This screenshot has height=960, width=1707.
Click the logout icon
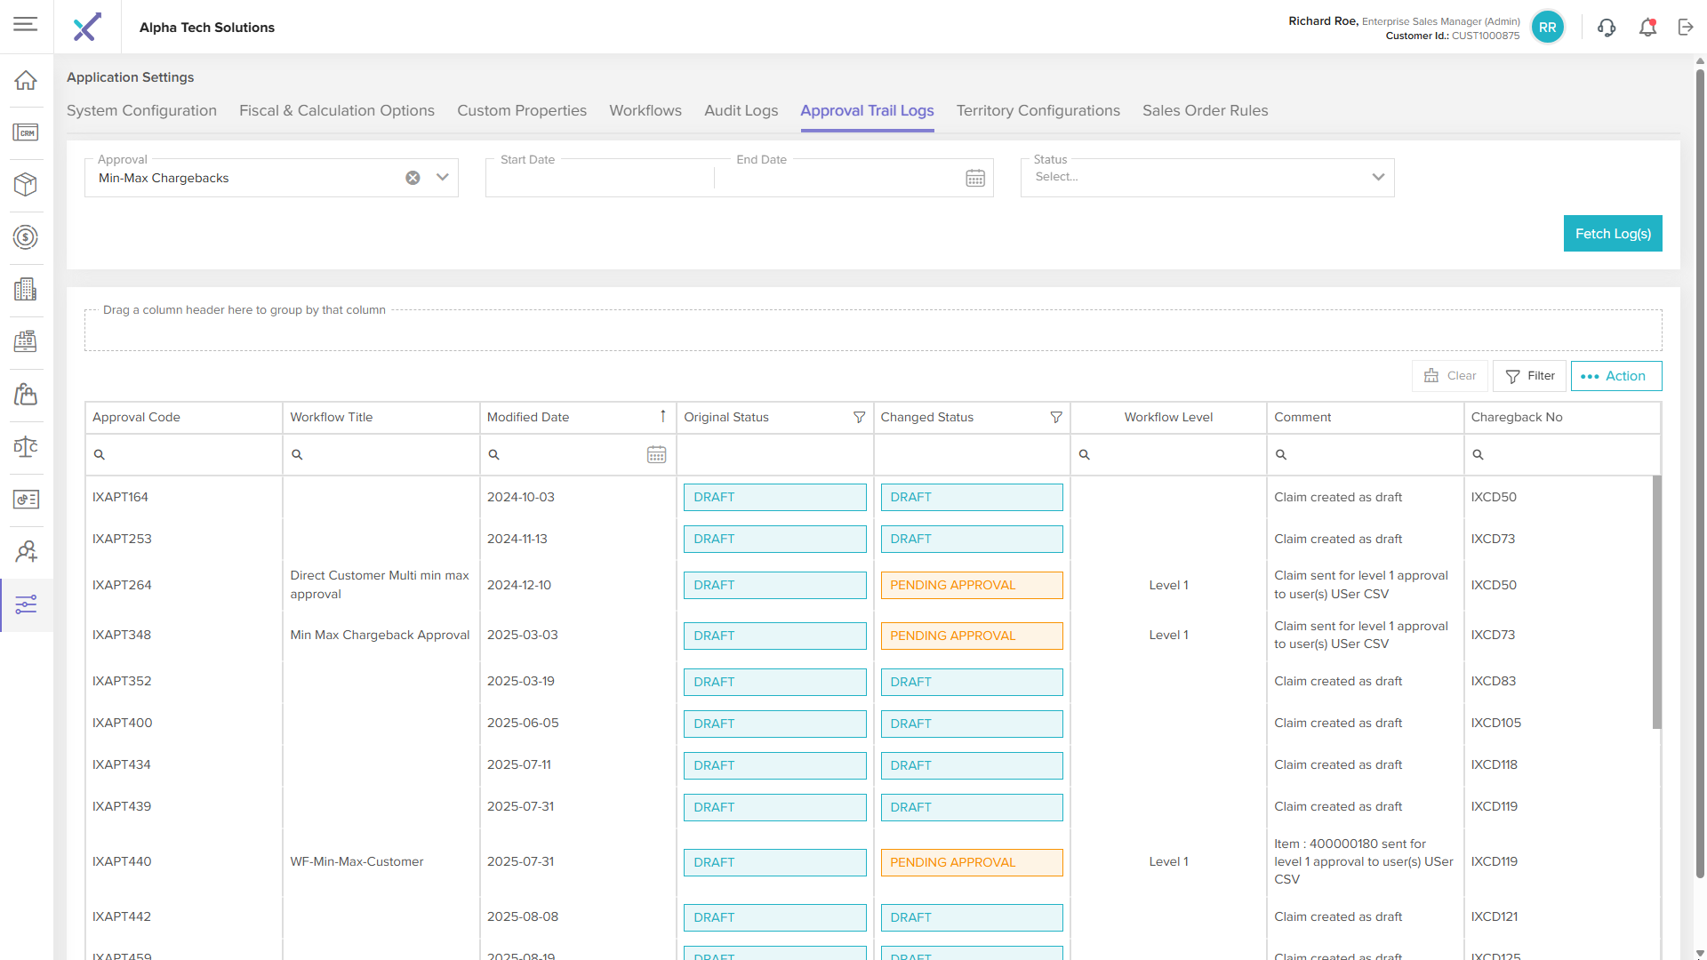pyautogui.click(x=1686, y=28)
